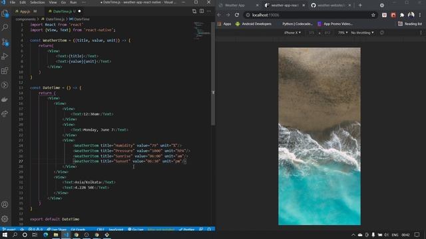426x239 pixels.
Task: Open the Windows Start menu
Action: coord(5,234)
